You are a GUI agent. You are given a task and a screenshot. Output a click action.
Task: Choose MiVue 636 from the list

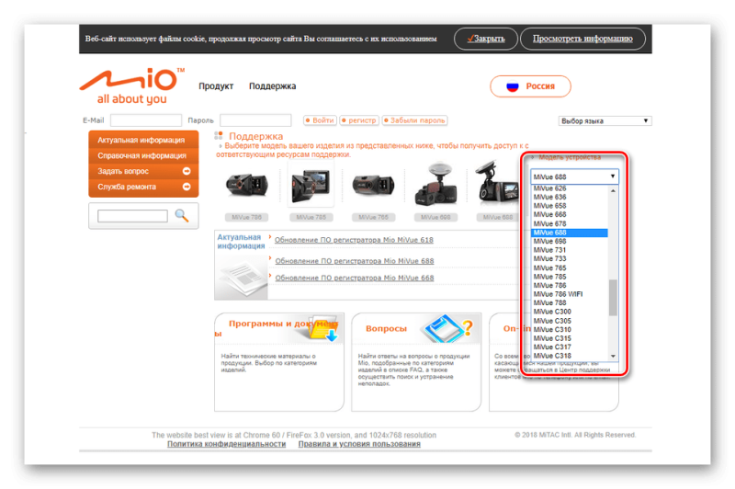click(570, 197)
